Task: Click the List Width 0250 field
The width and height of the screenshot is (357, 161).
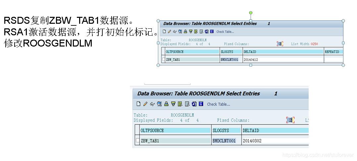Action: (314, 44)
